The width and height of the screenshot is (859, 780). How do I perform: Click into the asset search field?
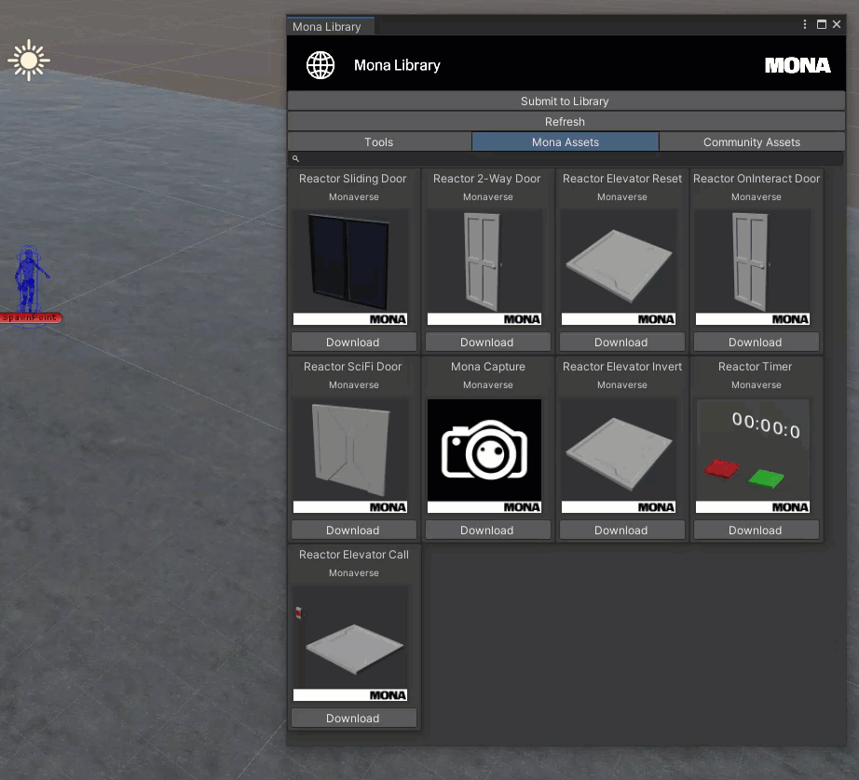[x=568, y=159]
